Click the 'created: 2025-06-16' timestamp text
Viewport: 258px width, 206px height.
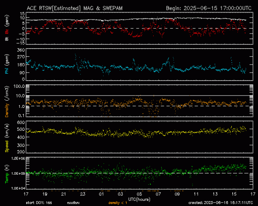tap(221, 203)
